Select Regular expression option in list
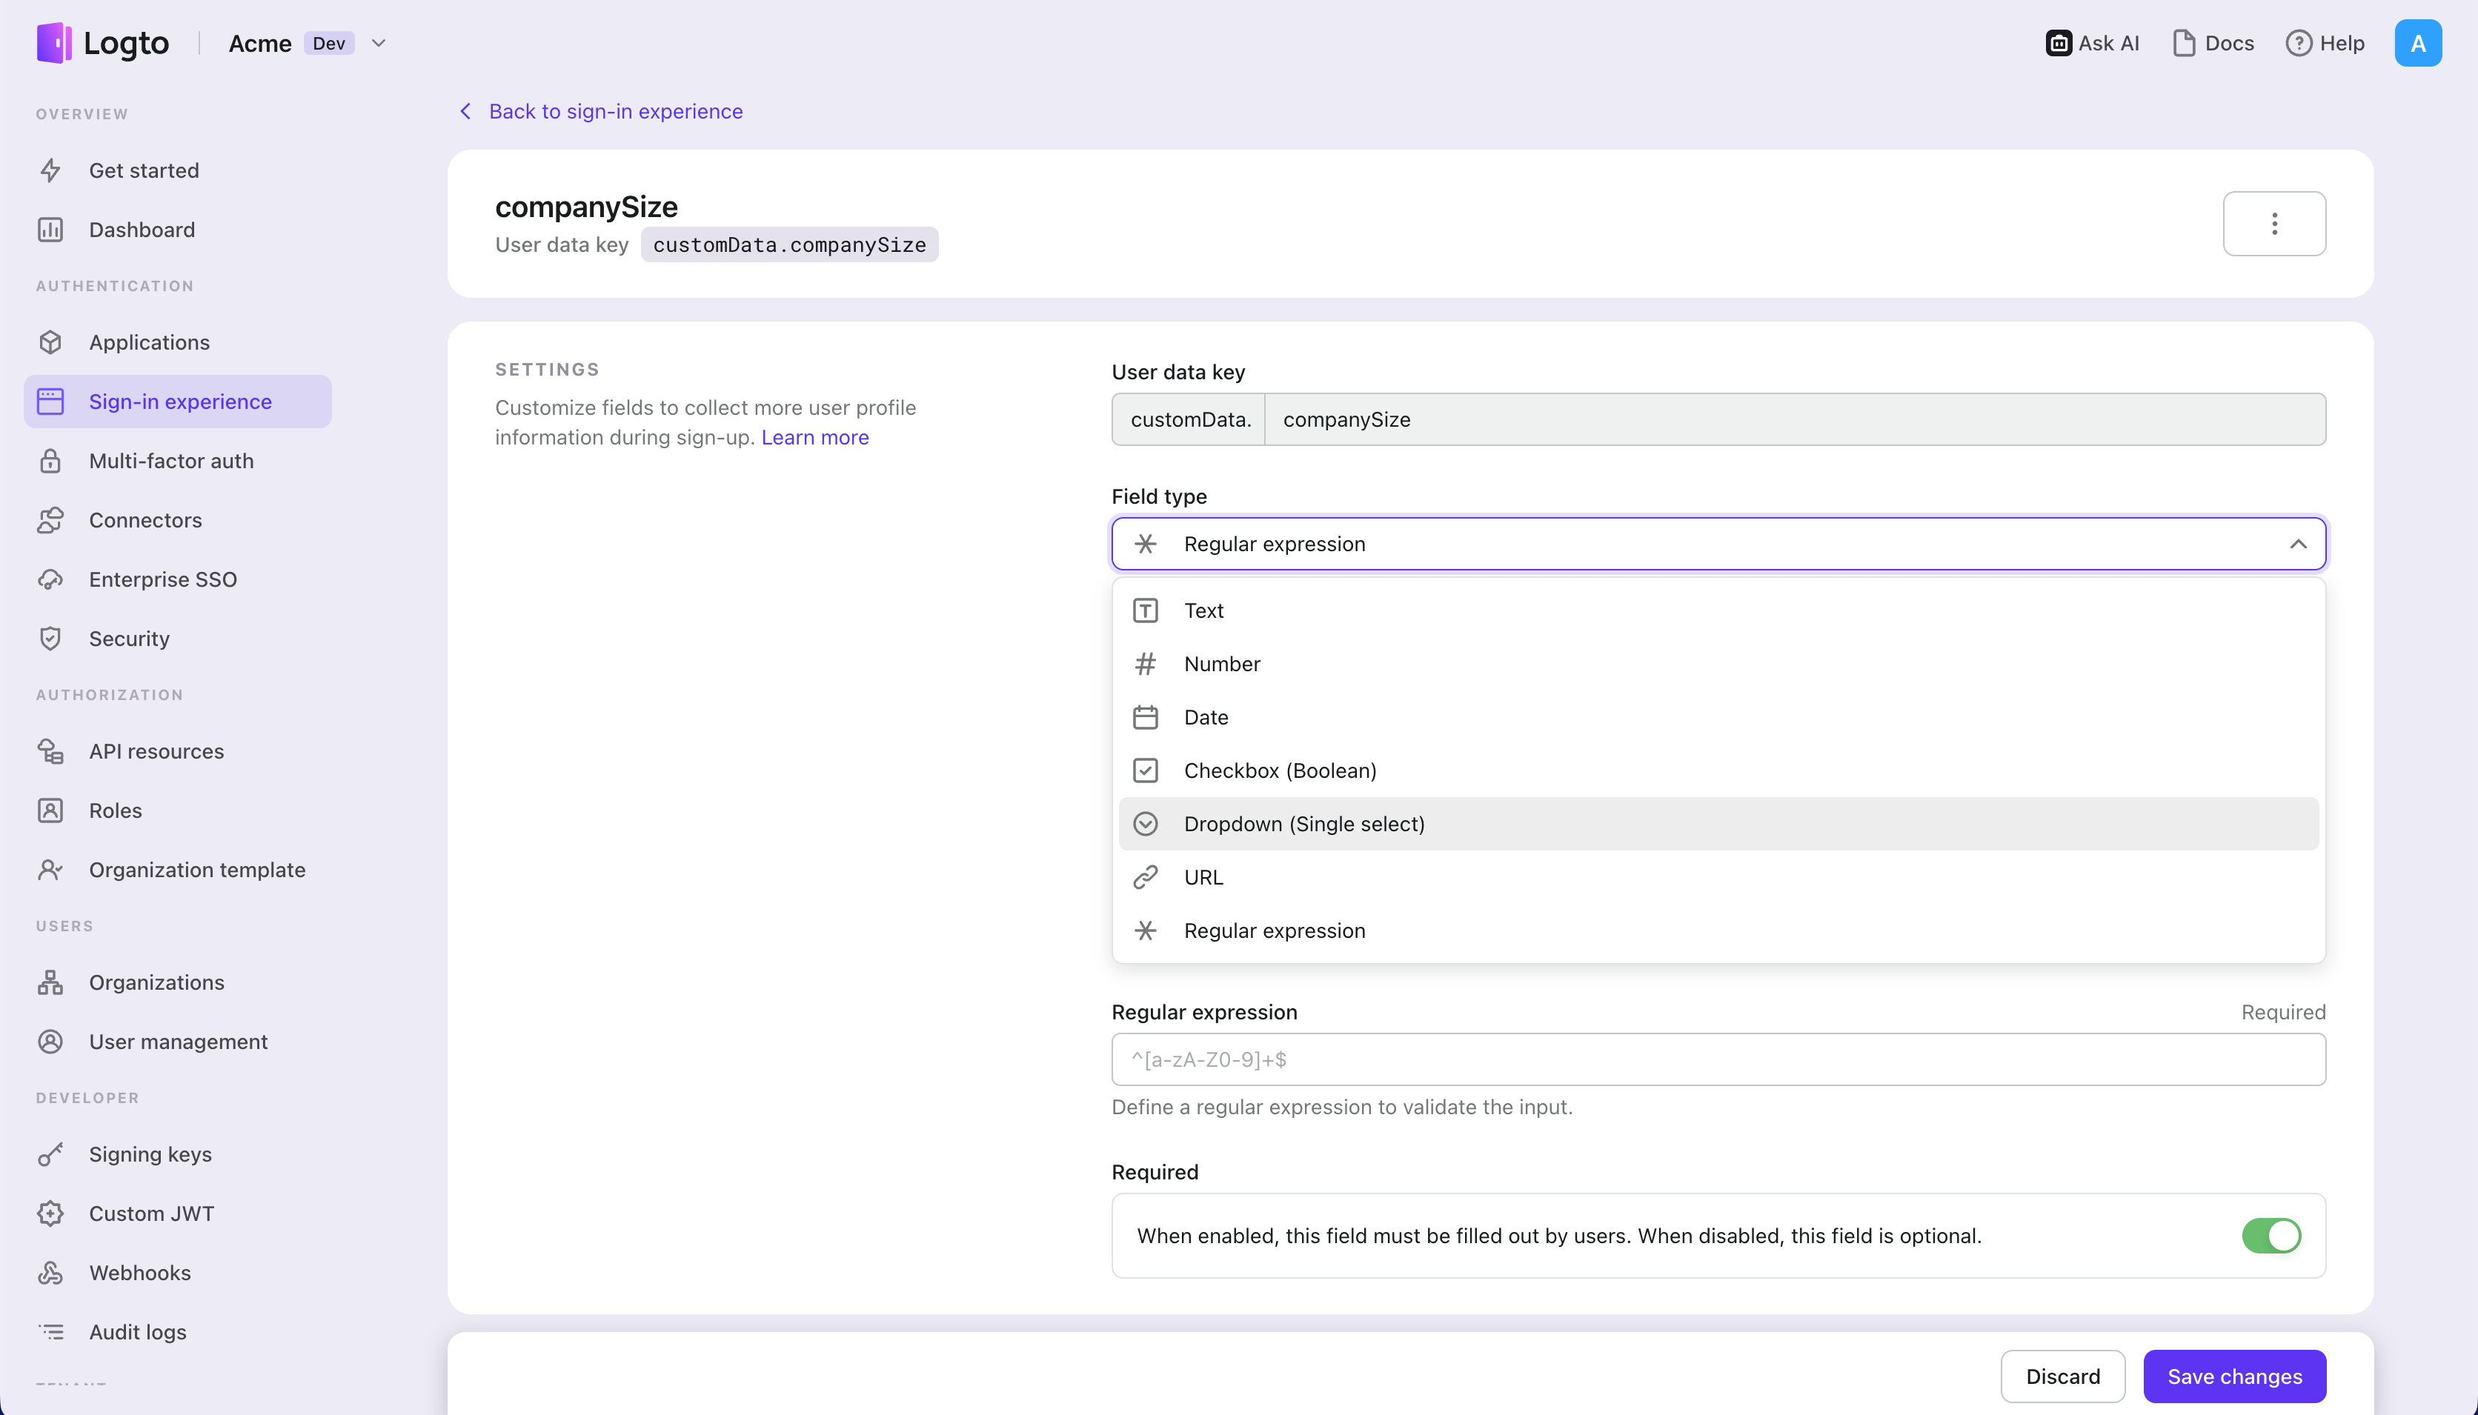Image resolution: width=2478 pixels, height=1415 pixels. [x=1718, y=931]
